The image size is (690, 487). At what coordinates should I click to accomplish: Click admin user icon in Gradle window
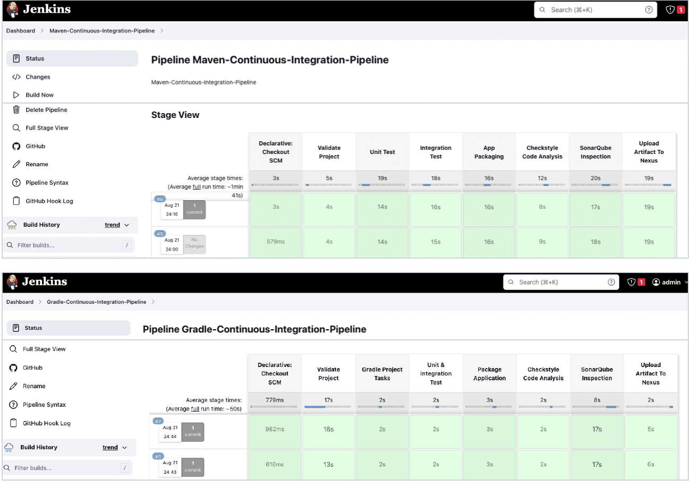pos(656,282)
